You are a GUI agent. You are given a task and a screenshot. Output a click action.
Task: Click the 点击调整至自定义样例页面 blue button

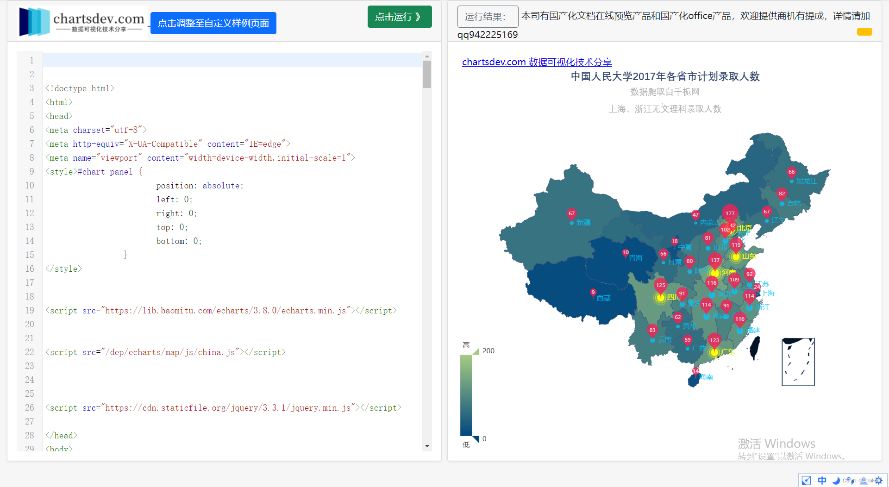click(x=213, y=23)
